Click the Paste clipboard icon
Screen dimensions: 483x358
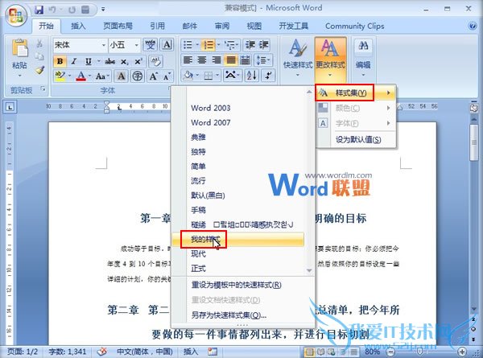coord(19,48)
